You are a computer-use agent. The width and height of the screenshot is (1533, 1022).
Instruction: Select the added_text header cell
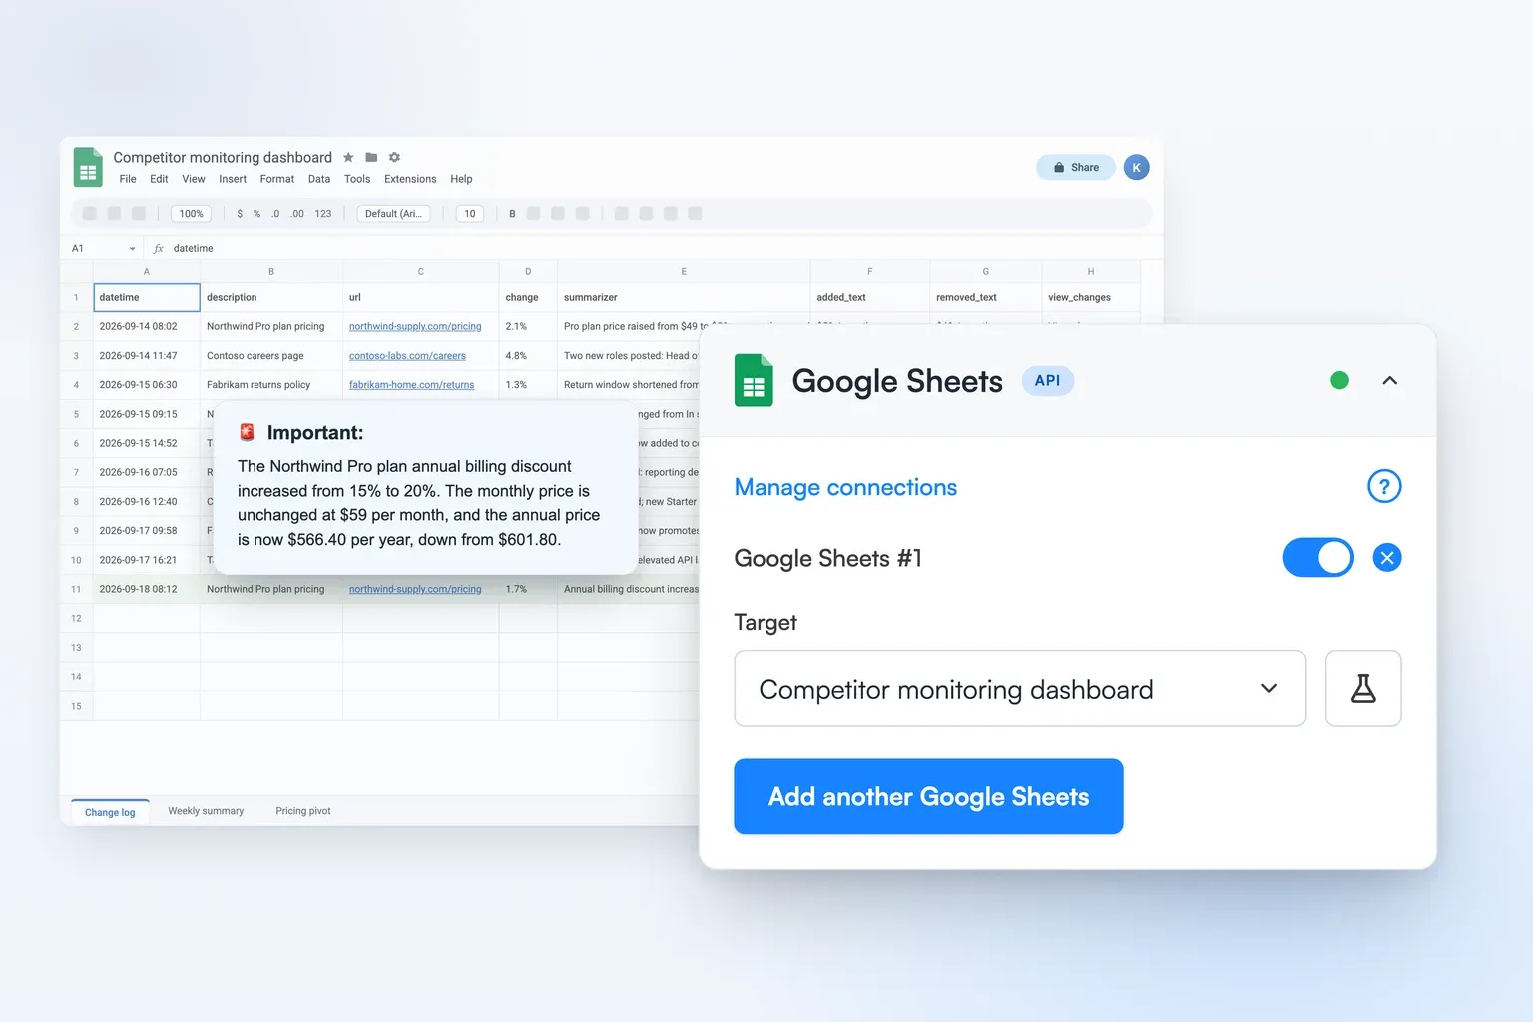870,297
